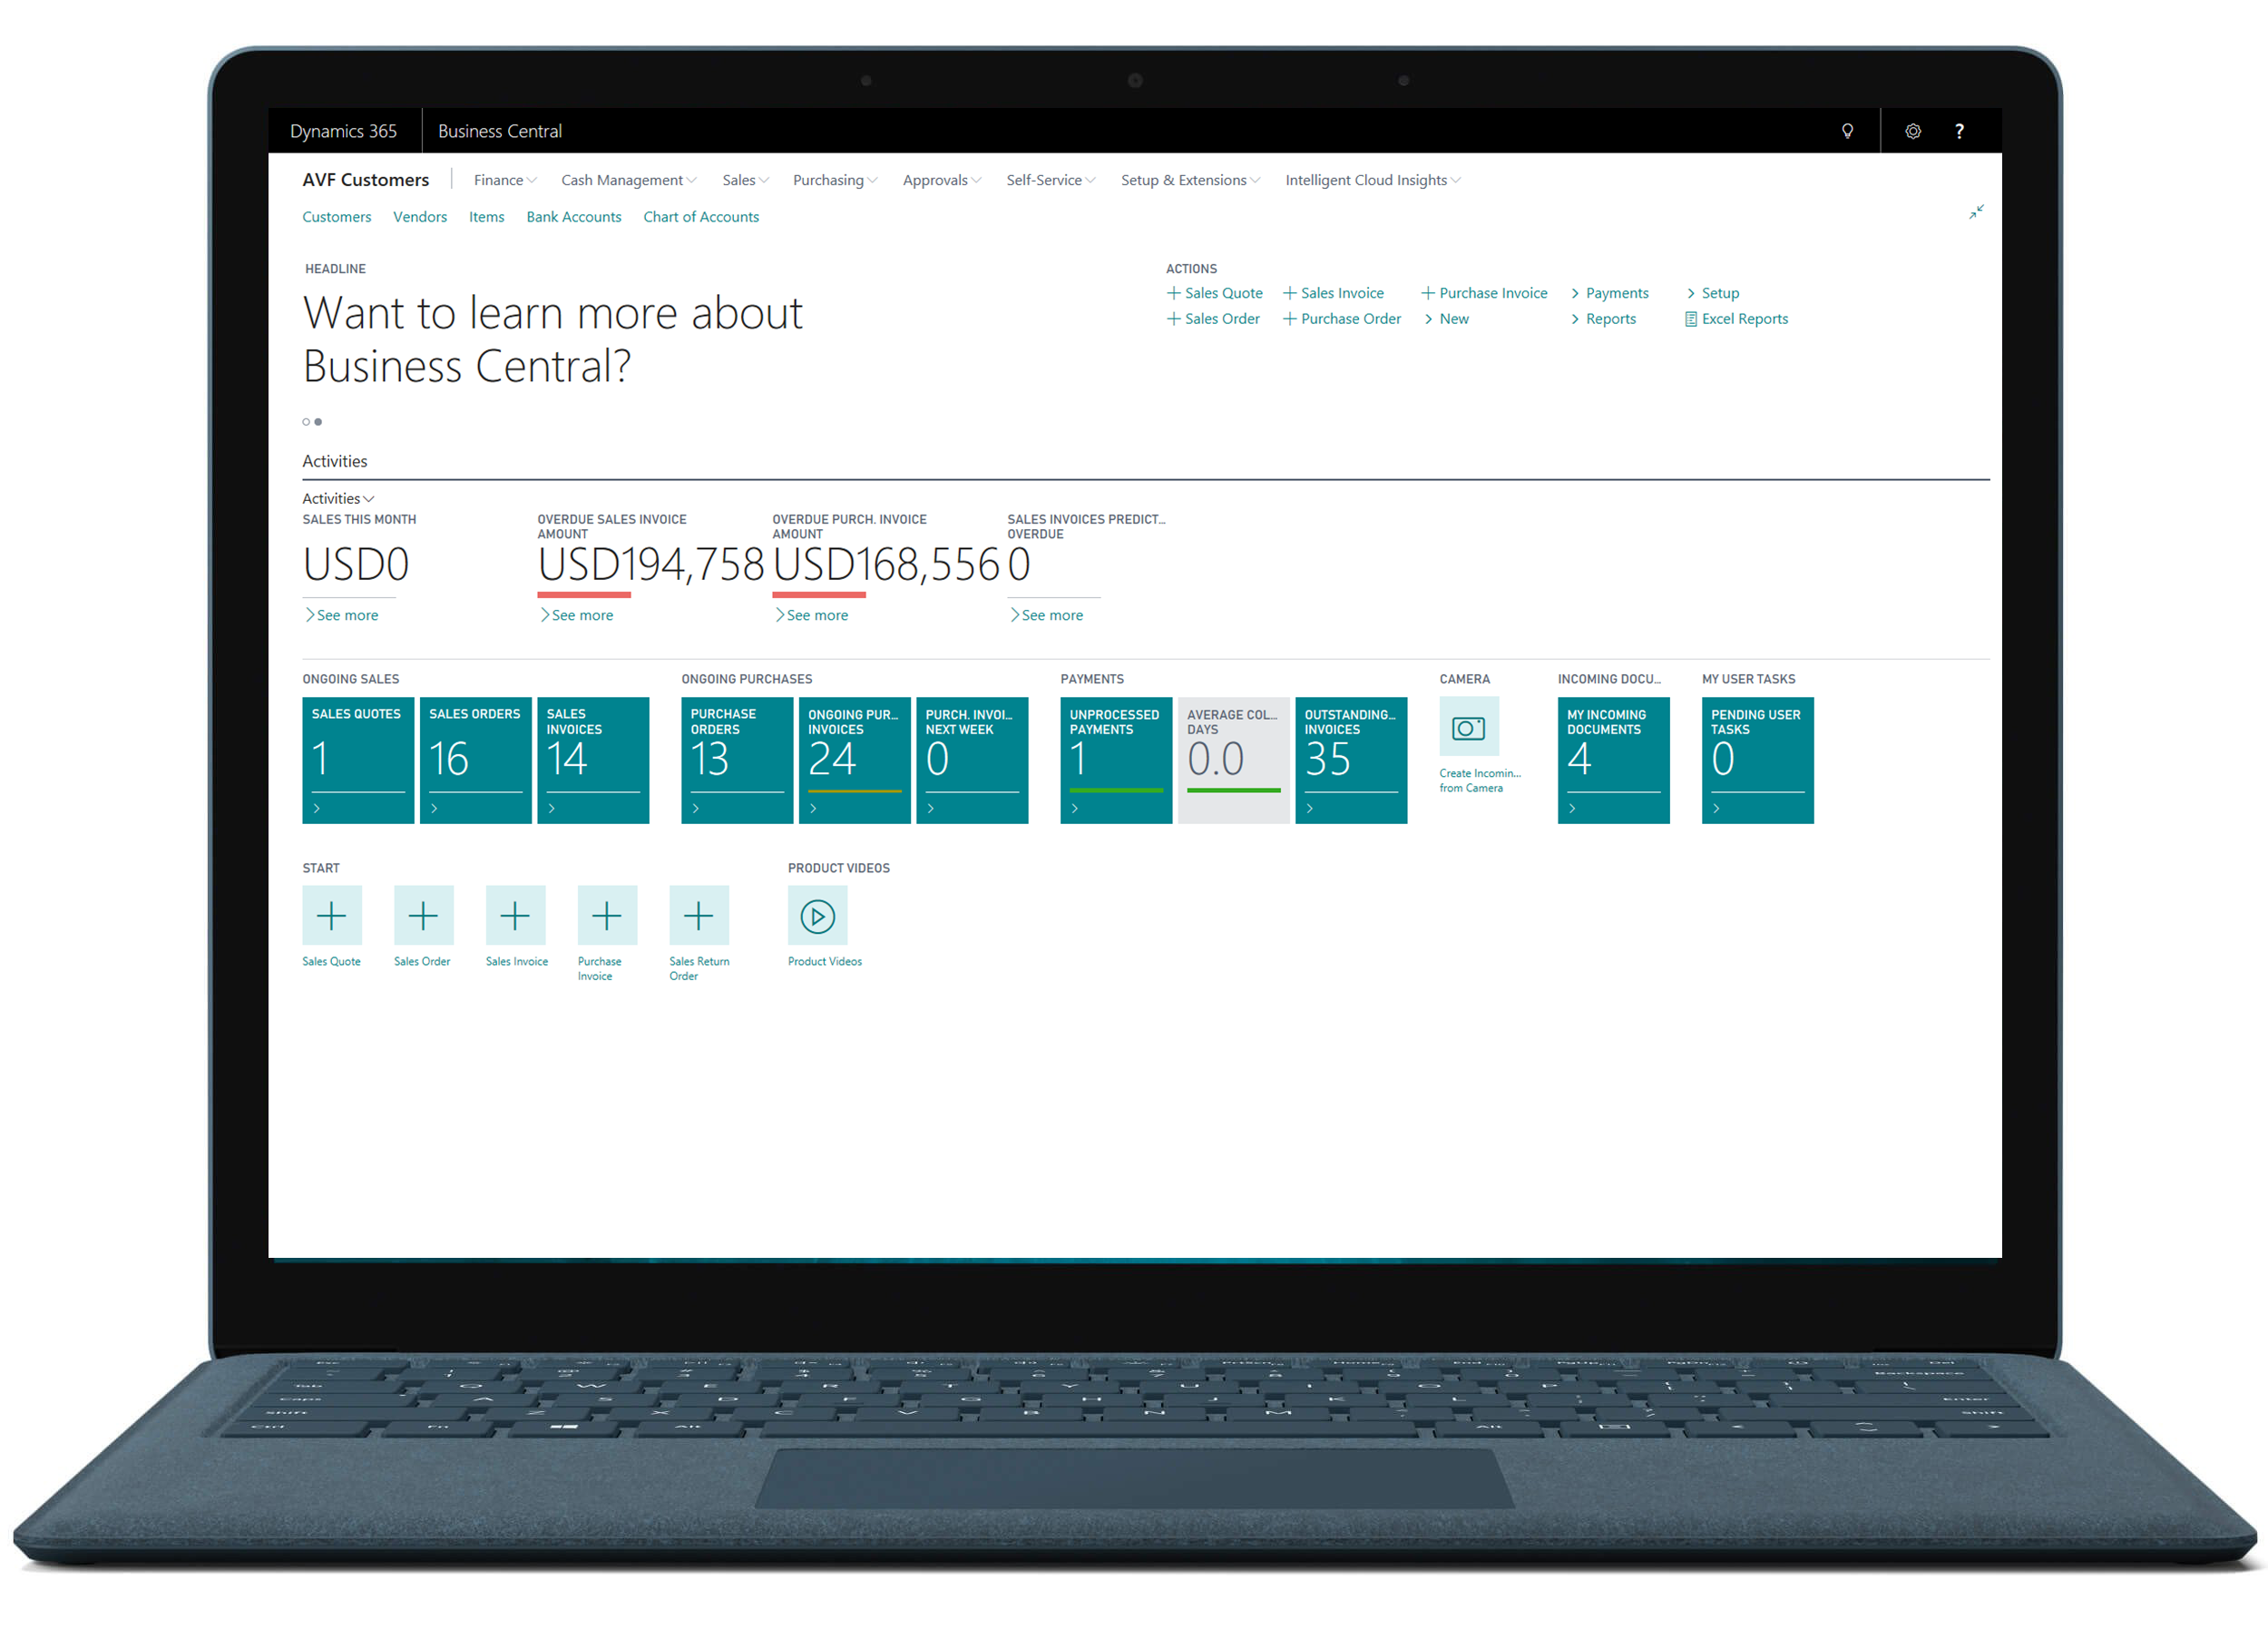
Task: Click the USD194,758 overdue sales amount
Action: pyautogui.click(x=651, y=565)
